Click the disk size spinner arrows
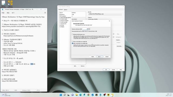Screen dimensions: 173x97 89,29
